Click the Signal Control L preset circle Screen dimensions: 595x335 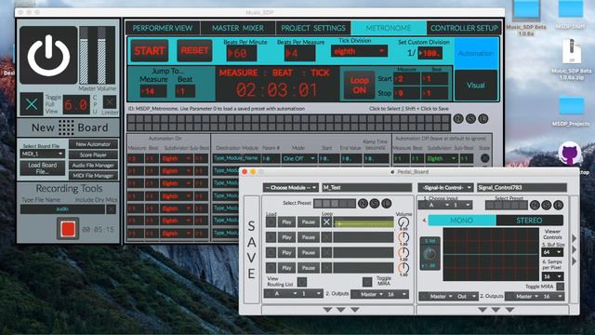(558, 205)
